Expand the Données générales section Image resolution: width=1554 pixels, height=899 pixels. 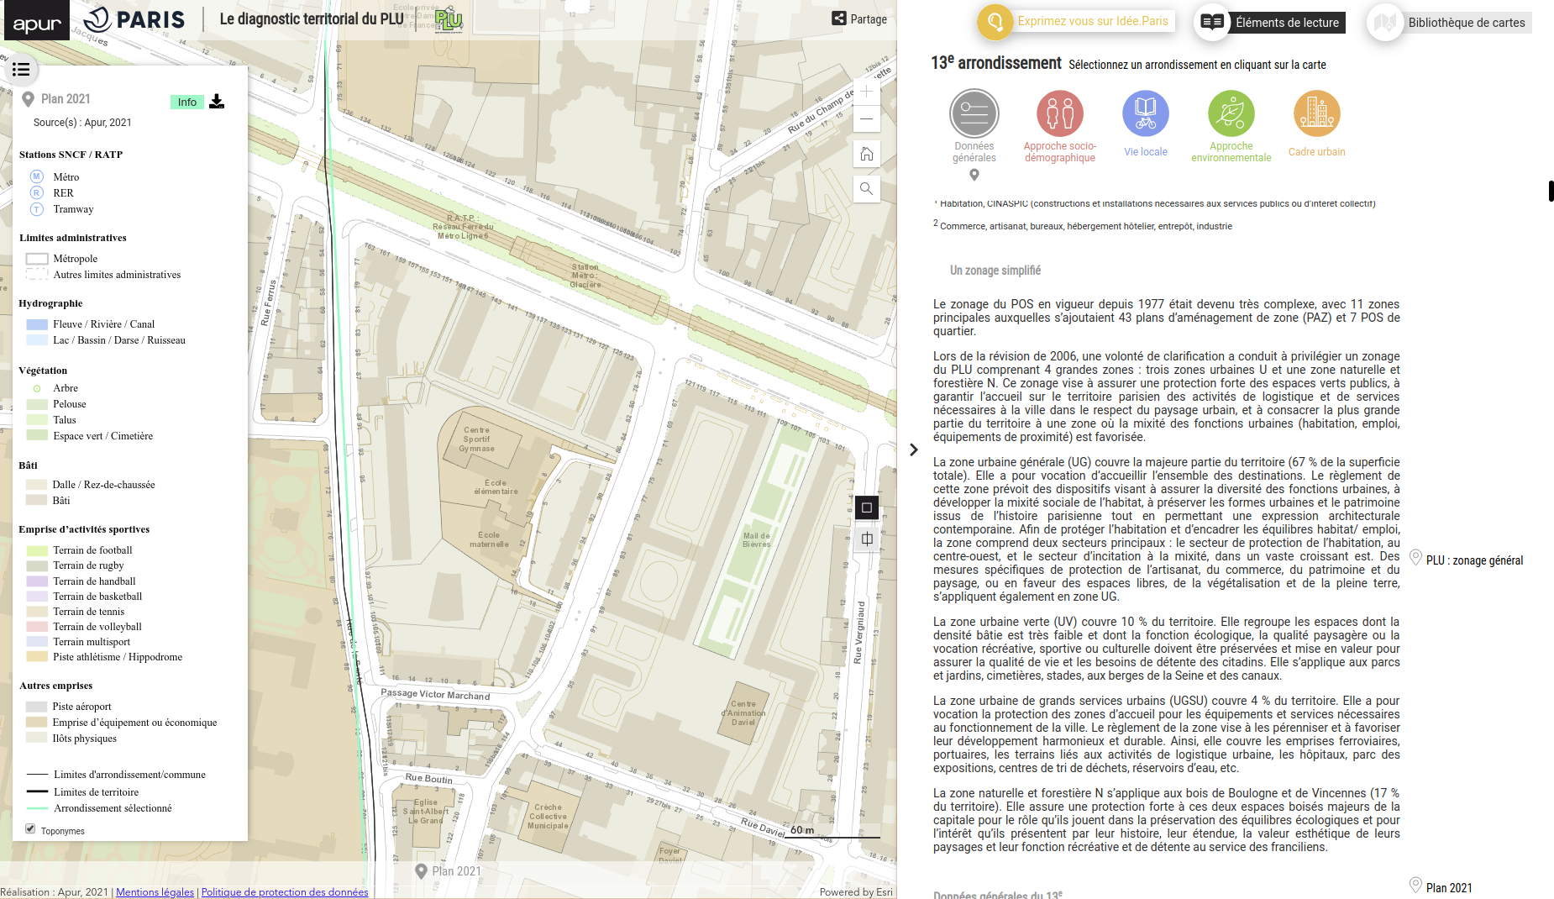[x=974, y=114]
